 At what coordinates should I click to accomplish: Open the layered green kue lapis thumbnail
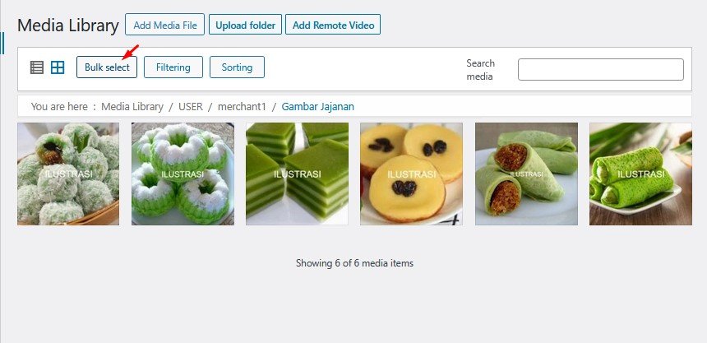pyautogui.click(x=297, y=174)
